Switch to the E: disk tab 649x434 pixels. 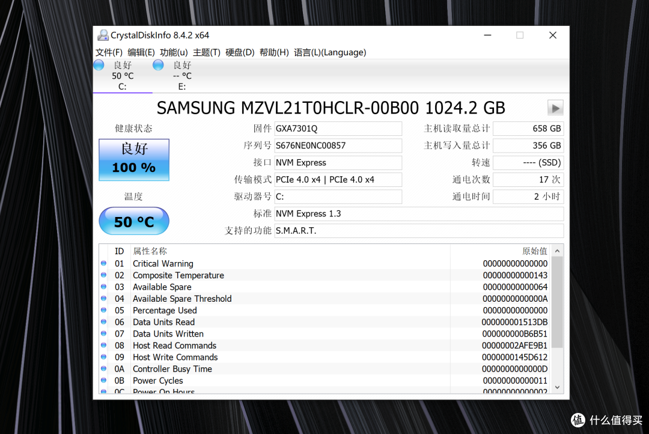point(182,76)
